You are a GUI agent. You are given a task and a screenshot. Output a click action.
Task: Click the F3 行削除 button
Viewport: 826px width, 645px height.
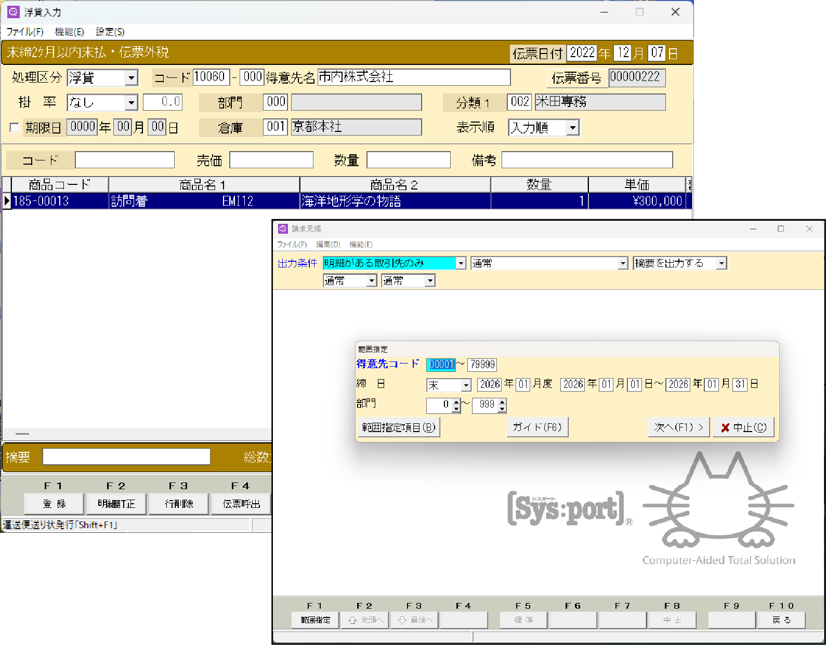[179, 504]
